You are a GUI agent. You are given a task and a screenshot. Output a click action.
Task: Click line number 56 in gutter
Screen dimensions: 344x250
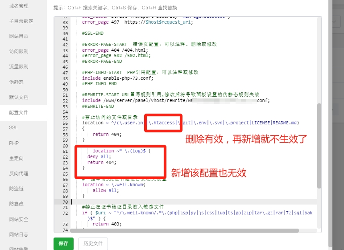[65, 123]
